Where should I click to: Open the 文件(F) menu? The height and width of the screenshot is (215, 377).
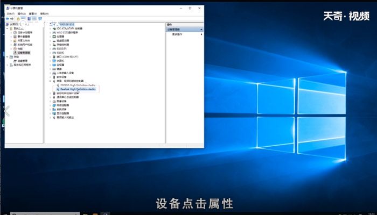10,13
